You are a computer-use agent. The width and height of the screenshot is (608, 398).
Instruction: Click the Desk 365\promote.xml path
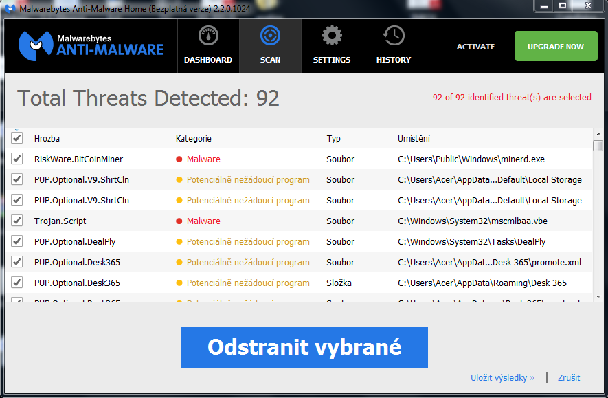click(x=489, y=262)
